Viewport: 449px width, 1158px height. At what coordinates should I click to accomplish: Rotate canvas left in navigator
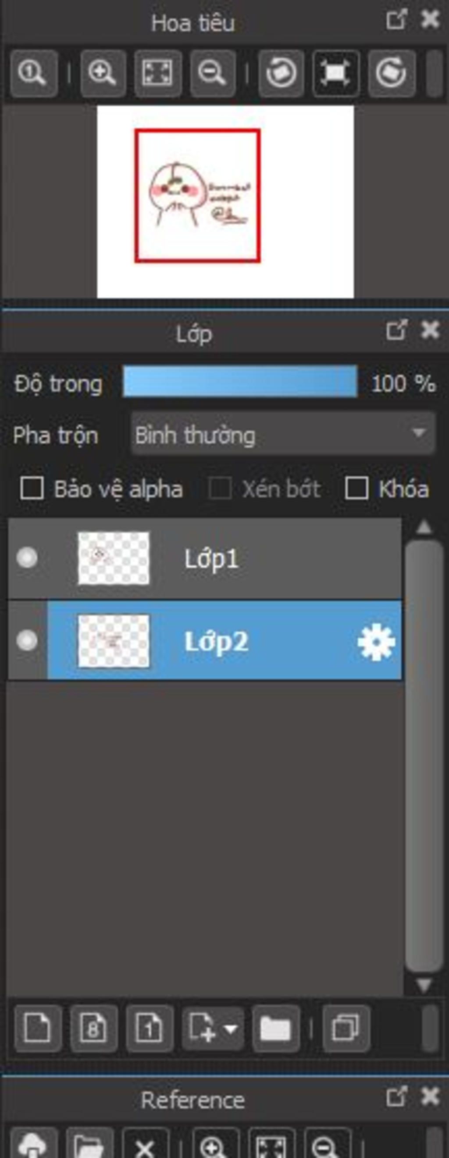281,73
